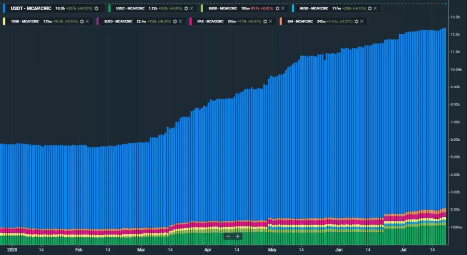Open settings gear for SUSD series
This screenshot has height=255, width=467.
coord(176,21)
